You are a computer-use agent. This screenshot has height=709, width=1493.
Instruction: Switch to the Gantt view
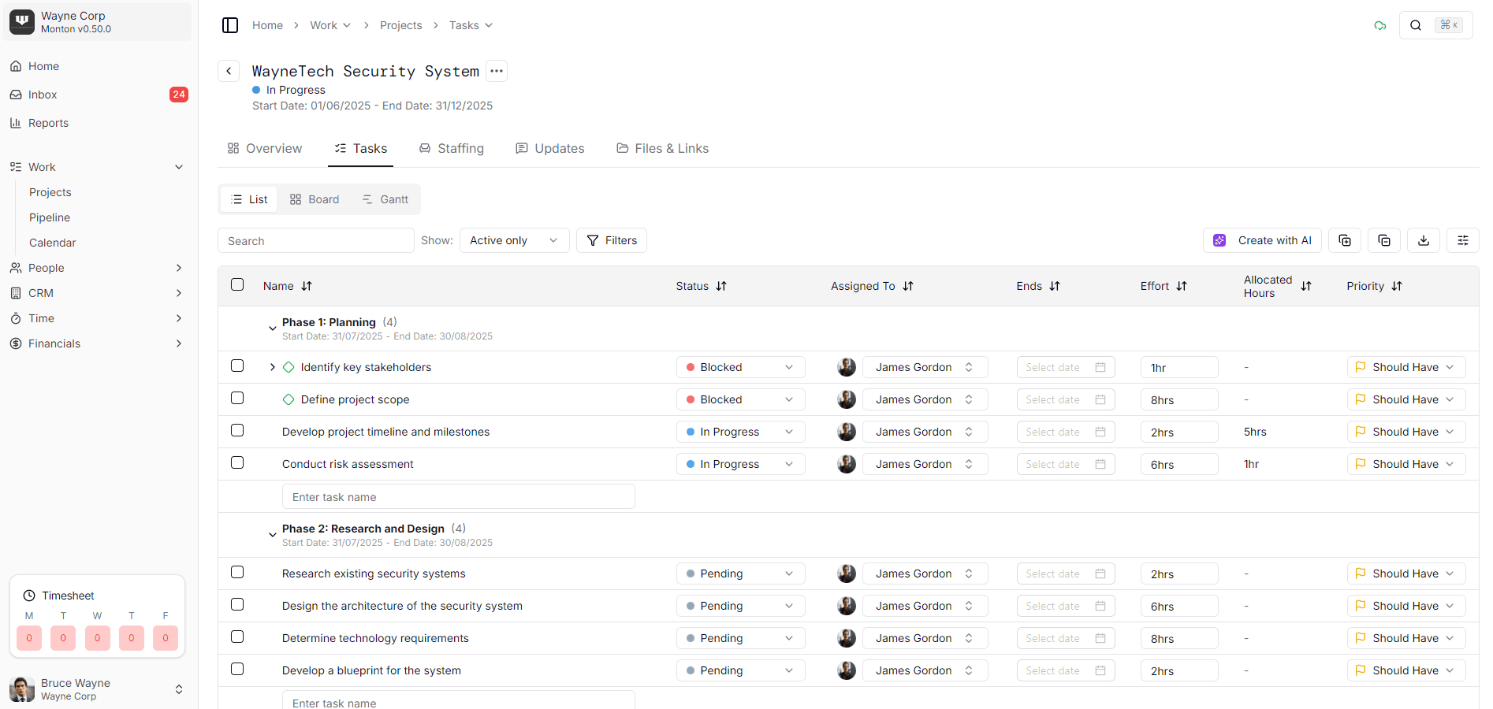tap(385, 199)
